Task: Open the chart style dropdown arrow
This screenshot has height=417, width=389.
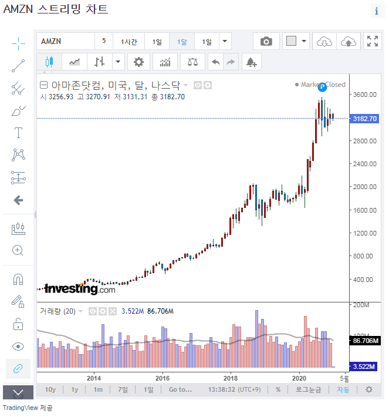Action: pyautogui.click(x=118, y=62)
